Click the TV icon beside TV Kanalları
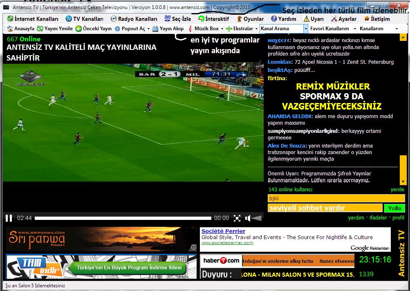Image resolution: width=410 pixels, height=291 pixels. coord(69,19)
